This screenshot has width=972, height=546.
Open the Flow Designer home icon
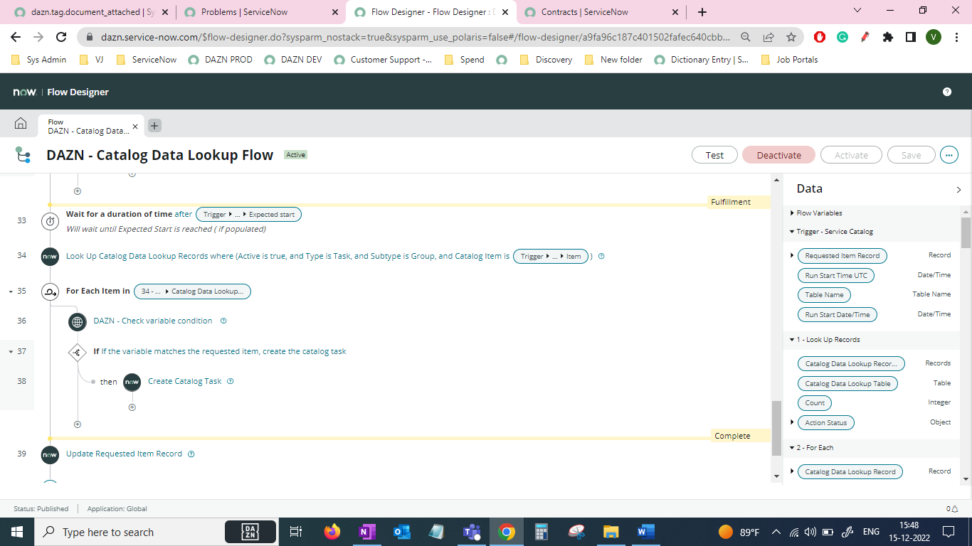tap(21, 124)
